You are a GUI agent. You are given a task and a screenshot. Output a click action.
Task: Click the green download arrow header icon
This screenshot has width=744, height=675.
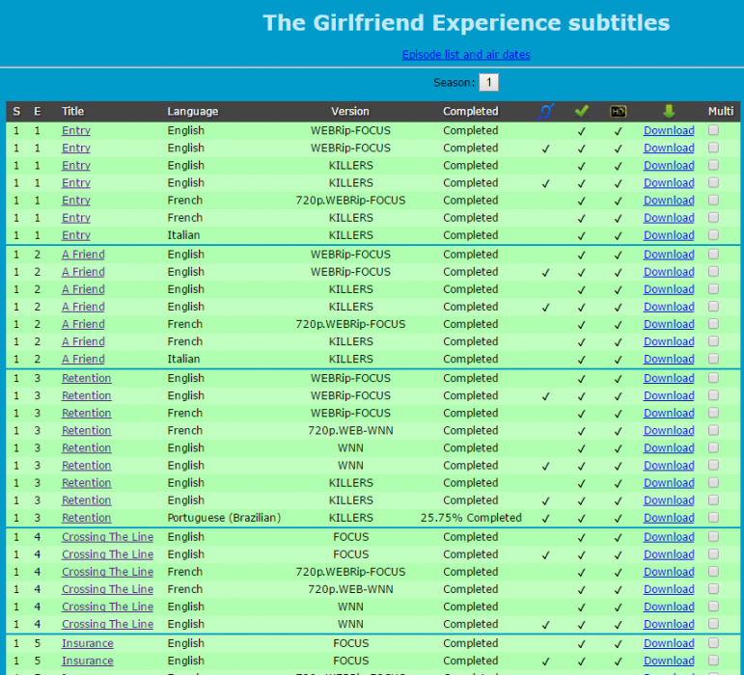pyautogui.click(x=669, y=111)
